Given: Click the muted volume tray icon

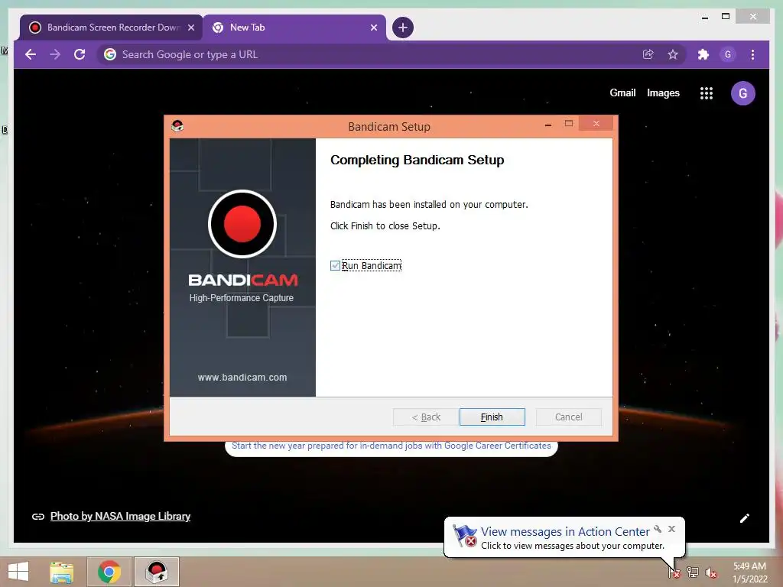Looking at the screenshot, I should 711,572.
